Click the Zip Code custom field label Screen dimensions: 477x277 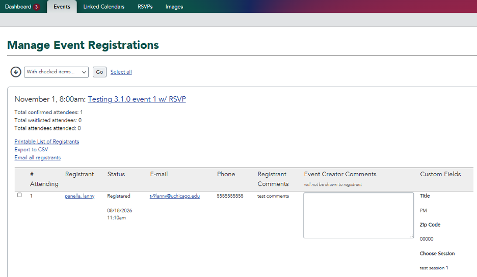(430, 225)
